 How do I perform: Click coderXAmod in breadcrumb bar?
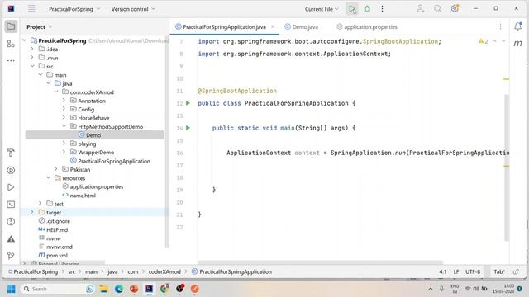click(164, 271)
